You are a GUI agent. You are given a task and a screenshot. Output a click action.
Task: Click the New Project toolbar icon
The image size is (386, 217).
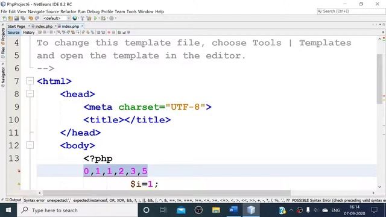pyautogui.click(x=10, y=18)
